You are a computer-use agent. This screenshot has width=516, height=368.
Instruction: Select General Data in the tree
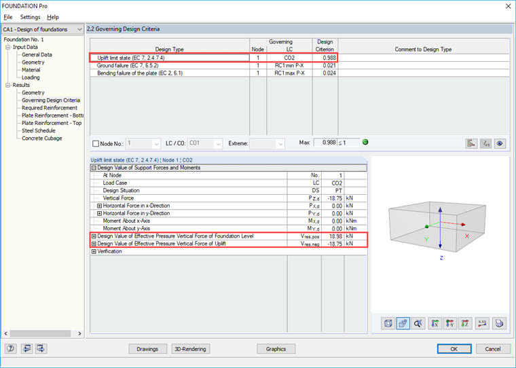37,54
